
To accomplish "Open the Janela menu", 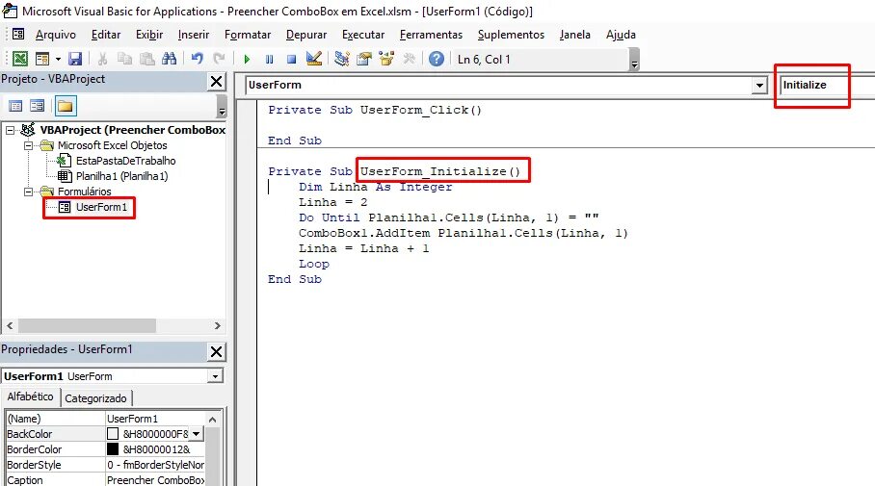I will point(574,35).
